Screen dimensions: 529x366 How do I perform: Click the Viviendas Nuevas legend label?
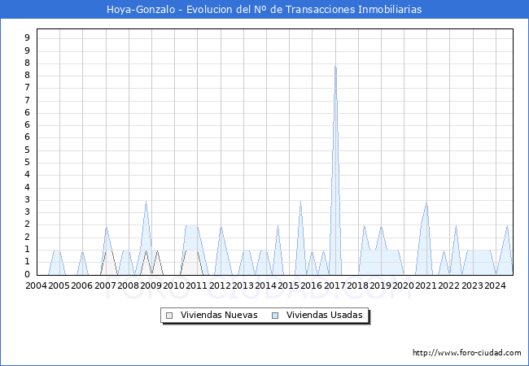(x=219, y=315)
